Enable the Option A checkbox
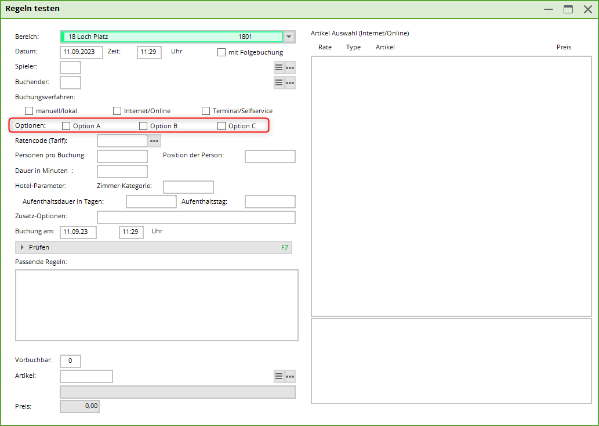The height and width of the screenshot is (426, 599). pos(66,126)
